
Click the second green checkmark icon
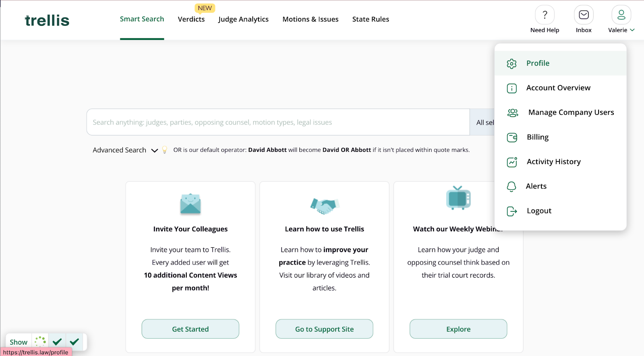(74, 342)
